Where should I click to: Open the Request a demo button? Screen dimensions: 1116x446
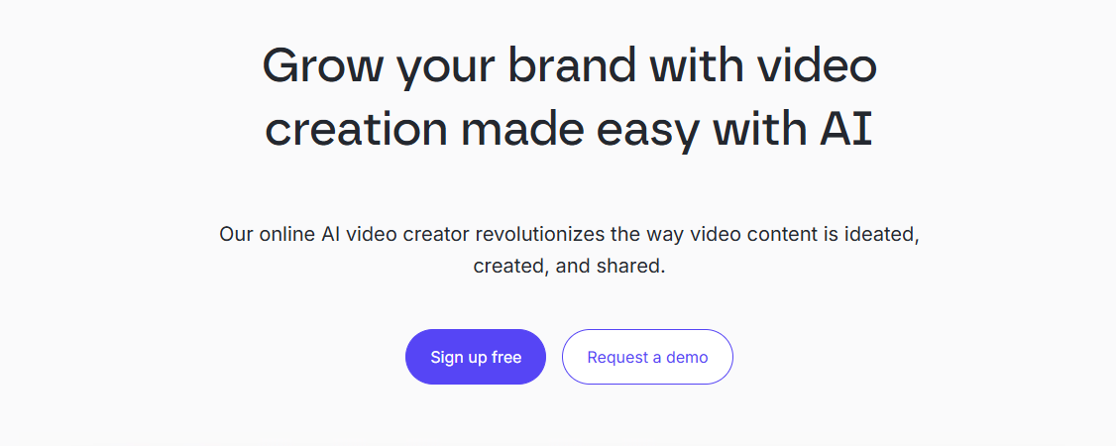click(647, 357)
